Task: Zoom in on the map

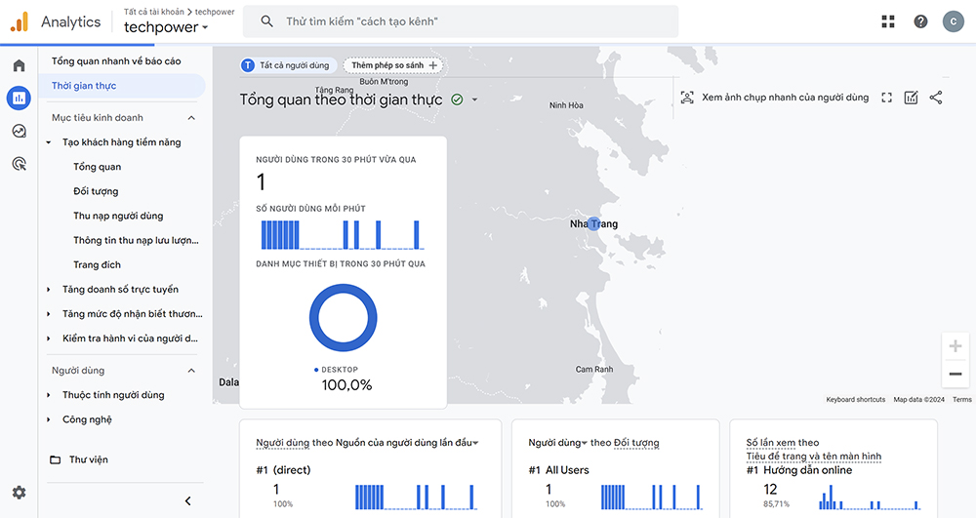Action: (955, 346)
